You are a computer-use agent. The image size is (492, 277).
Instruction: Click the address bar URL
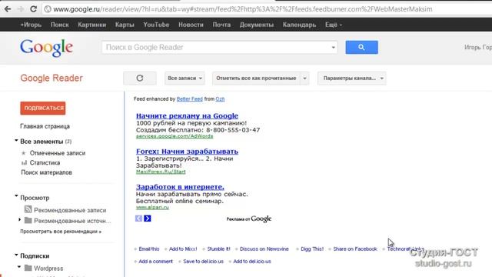pyautogui.click(x=243, y=9)
